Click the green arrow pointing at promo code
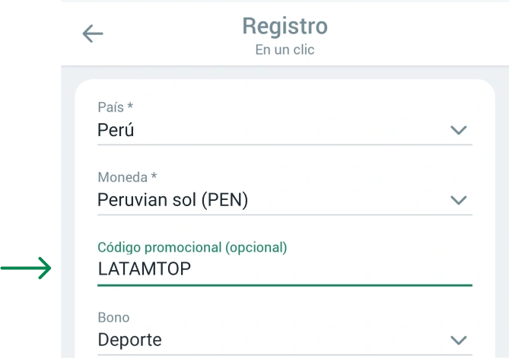 coord(27,268)
